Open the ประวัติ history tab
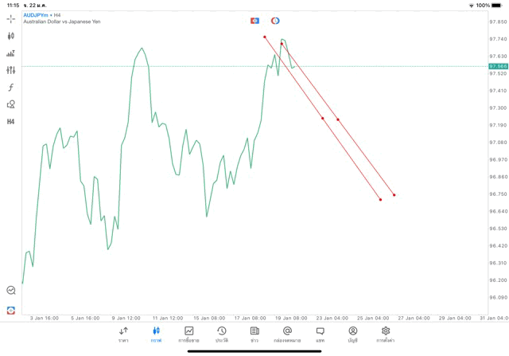The width and height of the screenshot is (509, 356). 221,334
